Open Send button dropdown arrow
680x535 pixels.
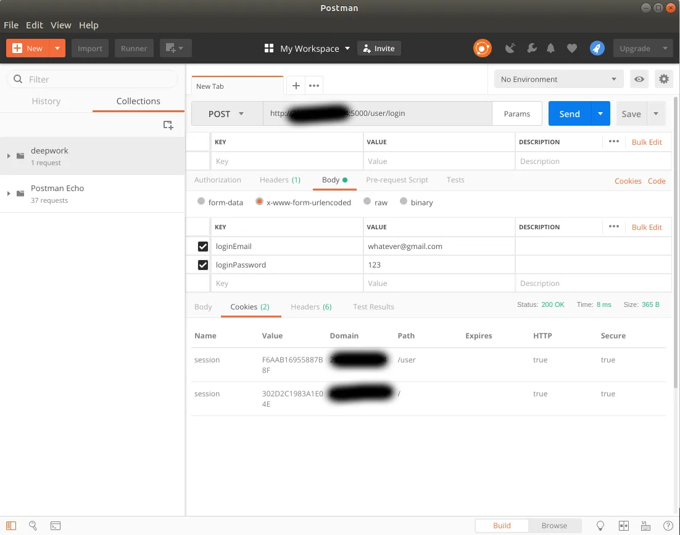coord(600,113)
